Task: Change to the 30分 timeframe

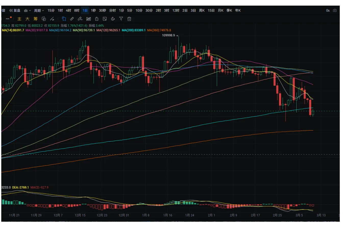Action: [149, 10]
